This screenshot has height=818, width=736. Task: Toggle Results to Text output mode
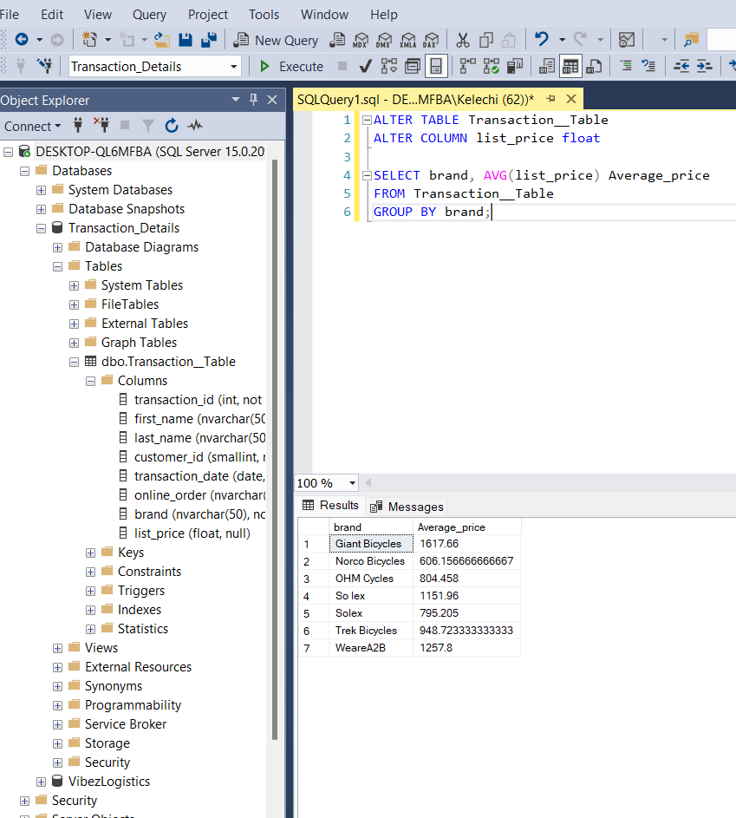(x=546, y=66)
